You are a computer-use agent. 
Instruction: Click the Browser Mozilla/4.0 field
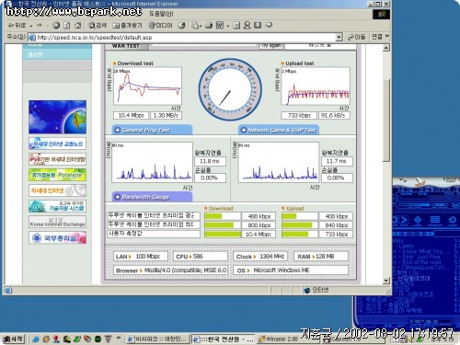point(170,270)
